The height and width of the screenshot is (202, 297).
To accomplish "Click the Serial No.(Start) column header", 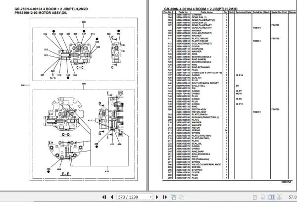I will coord(261,12).
